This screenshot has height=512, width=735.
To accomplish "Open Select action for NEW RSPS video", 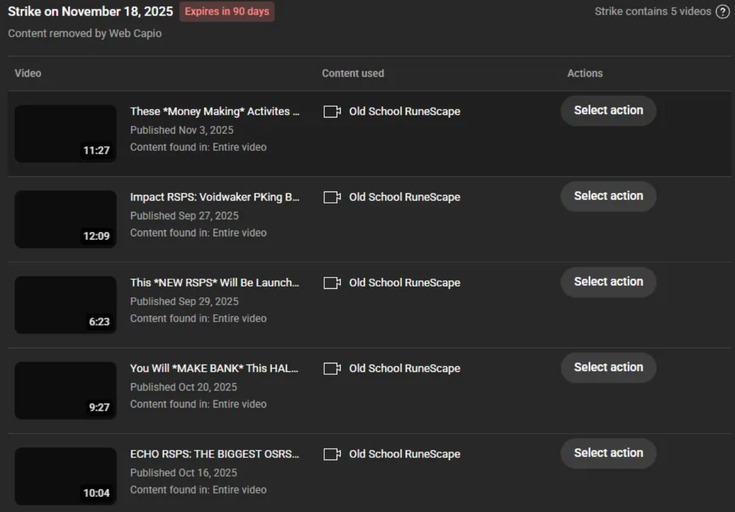I will point(608,282).
